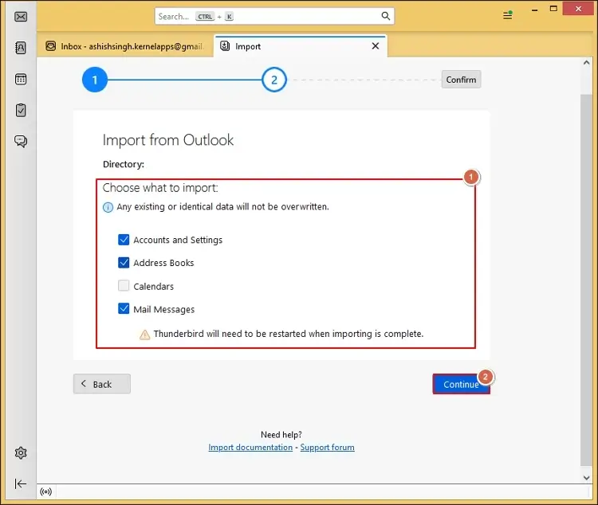The width and height of the screenshot is (598, 505).
Task: Toggle the Accounts and Settings checkbox
Action: coord(124,240)
